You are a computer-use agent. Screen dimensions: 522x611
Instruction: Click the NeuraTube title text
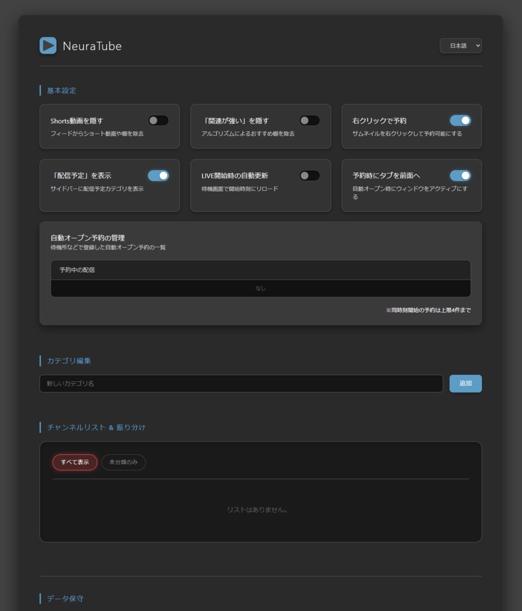pos(92,46)
